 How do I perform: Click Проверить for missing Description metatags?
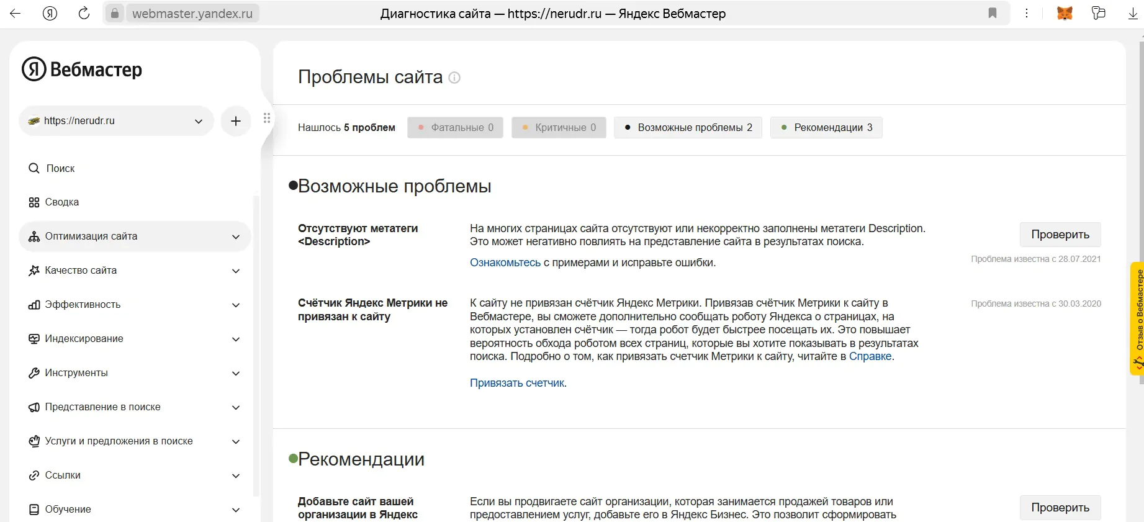pyautogui.click(x=1060, y=235)
